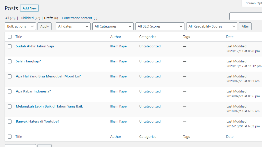
Task: Click the Filter button
Action: (x=245, y=26)
